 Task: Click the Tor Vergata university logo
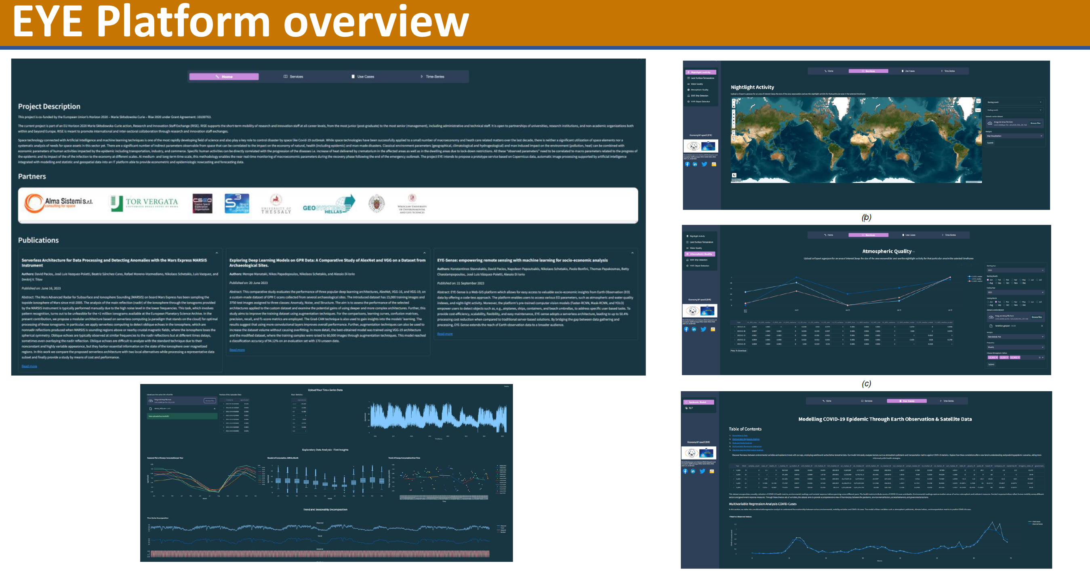tap(144, 203)
